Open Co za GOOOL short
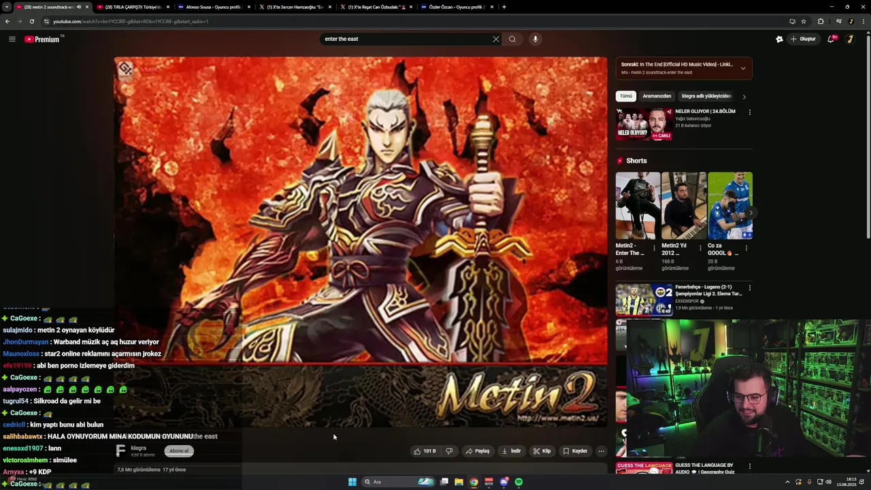The height and width of the screenshot is (490, 871). point(730,206)
